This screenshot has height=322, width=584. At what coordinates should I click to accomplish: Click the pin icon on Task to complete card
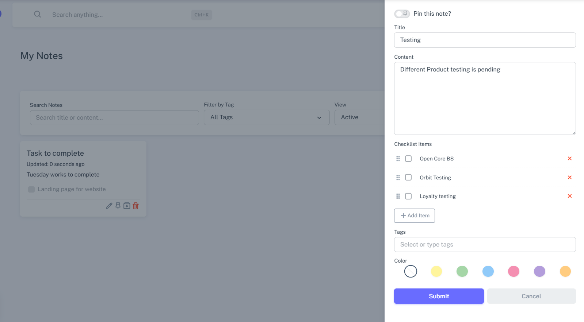click(x=118, y=206)
